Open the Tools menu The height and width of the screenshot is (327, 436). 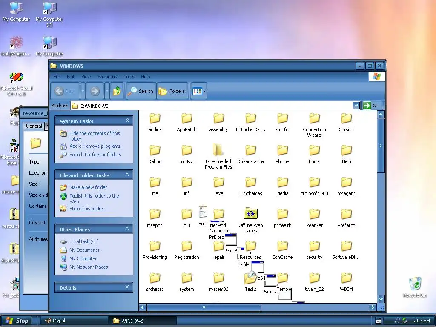(x=129, y=77)
